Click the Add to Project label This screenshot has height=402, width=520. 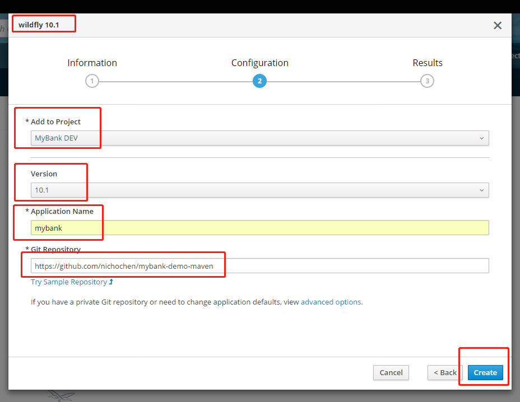[55, 122]
